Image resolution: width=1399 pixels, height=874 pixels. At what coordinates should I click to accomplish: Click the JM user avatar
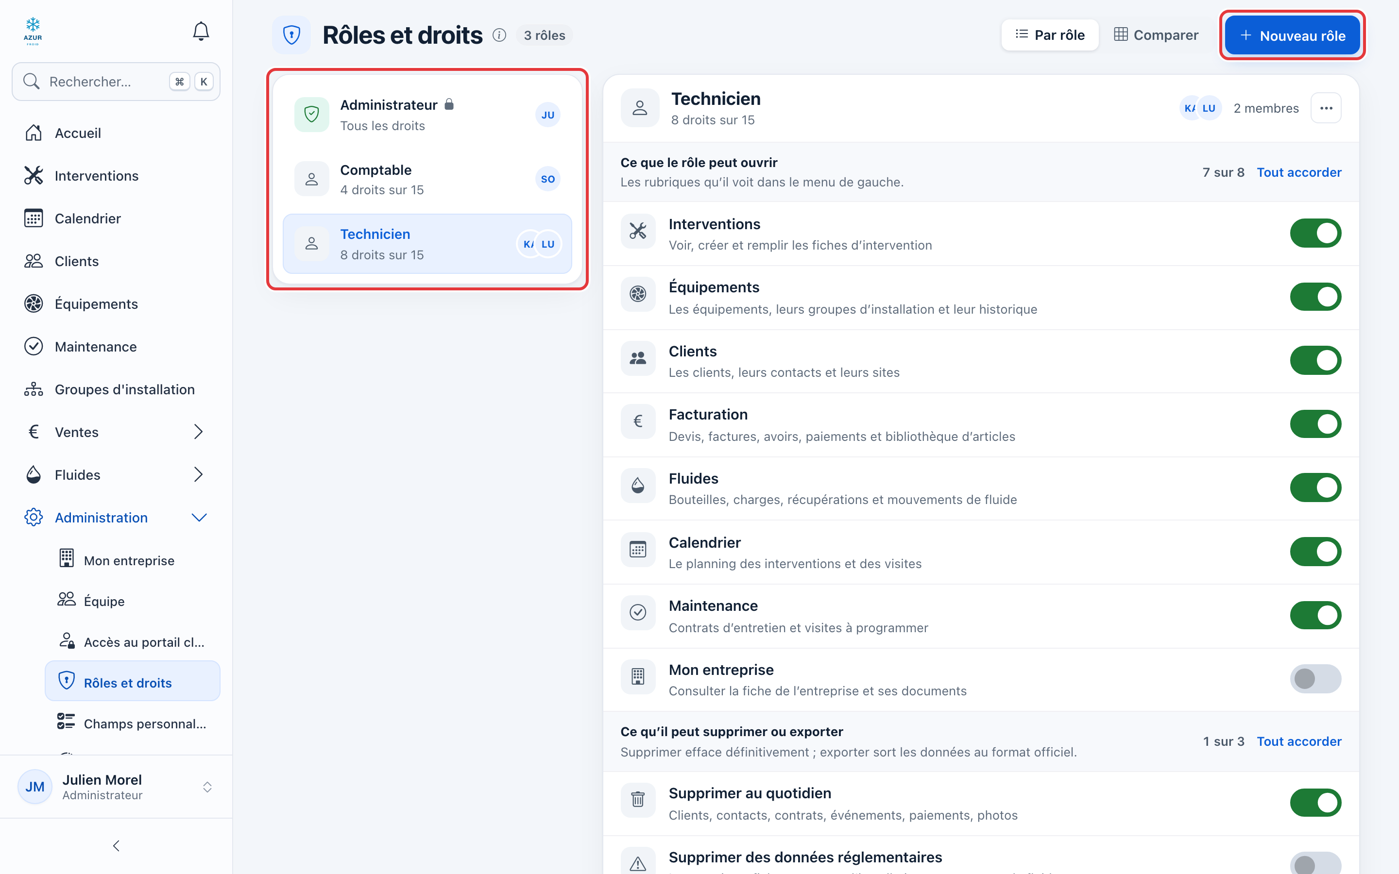(x=34, y=787)
